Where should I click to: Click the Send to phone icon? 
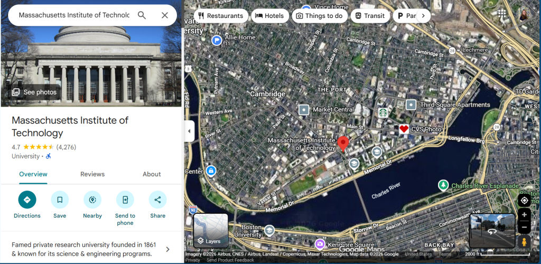click(125, 200)
